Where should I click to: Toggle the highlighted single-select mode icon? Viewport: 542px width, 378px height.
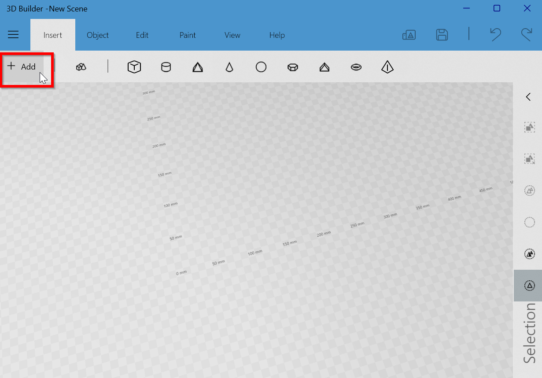pyautogui.click(x=529, y=286)
